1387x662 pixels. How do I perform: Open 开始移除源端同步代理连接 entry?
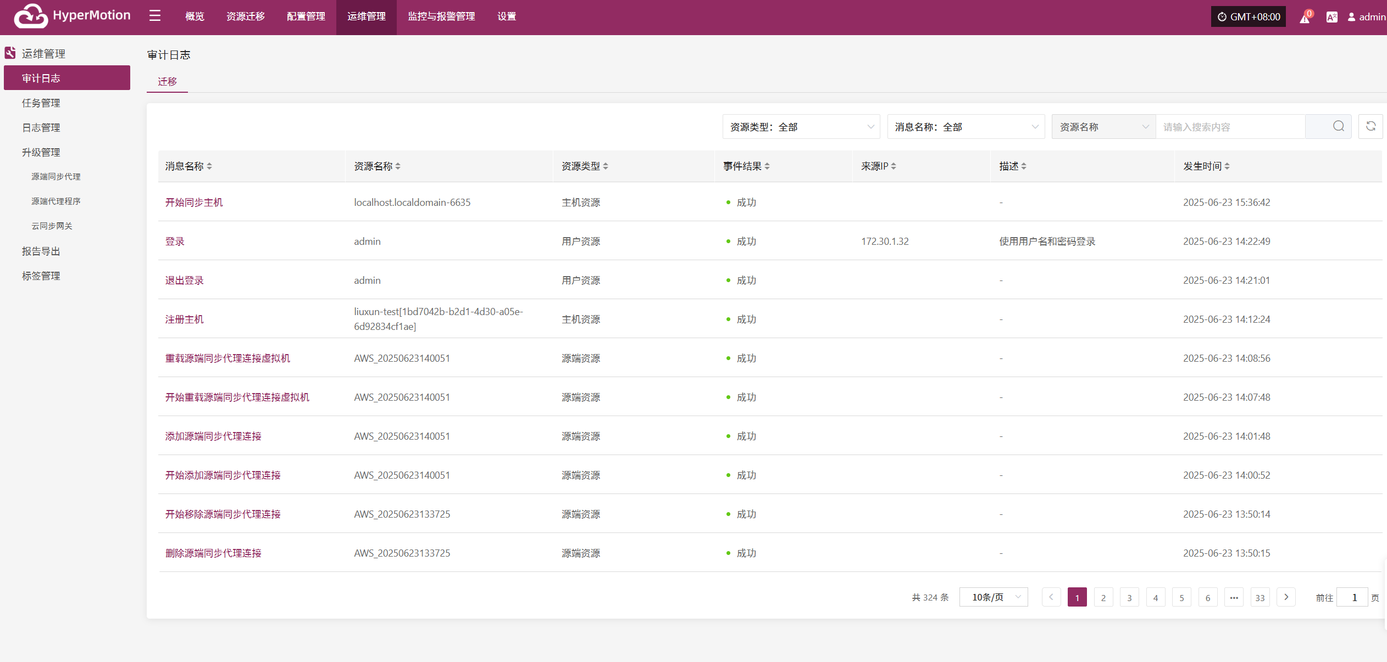tap(223, 514)
